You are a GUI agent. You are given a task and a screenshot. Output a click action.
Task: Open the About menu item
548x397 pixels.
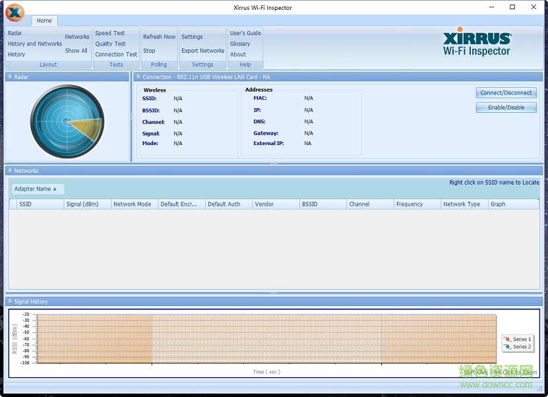tap(237, 54)
